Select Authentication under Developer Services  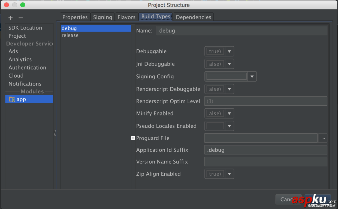coord(27,67)
